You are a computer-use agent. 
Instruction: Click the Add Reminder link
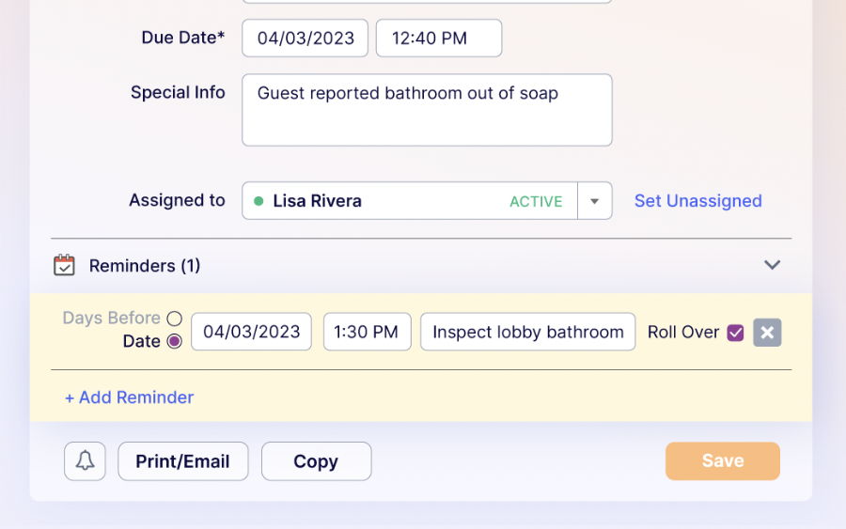coord(129,397)
